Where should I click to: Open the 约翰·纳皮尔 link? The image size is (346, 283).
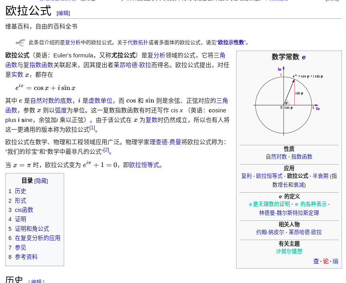(270, 232)
